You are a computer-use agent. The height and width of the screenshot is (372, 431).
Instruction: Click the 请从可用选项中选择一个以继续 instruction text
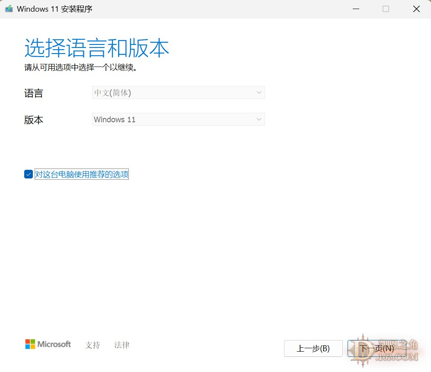(x=81, y=67)
